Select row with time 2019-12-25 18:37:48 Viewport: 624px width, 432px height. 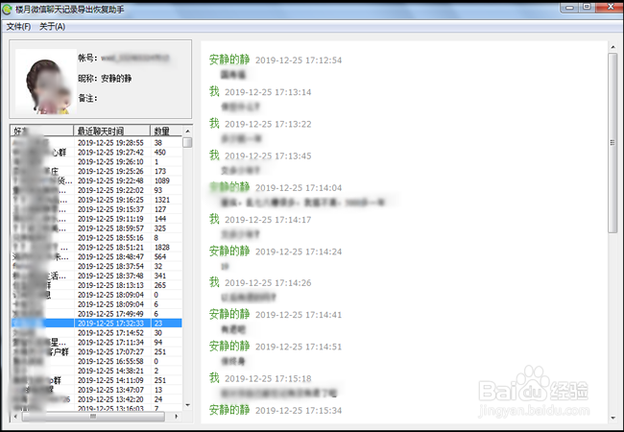coord(96,276)
